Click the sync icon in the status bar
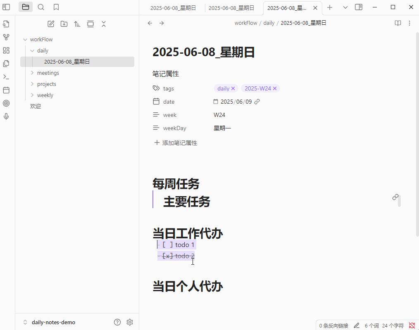The width and height of the screenshot is (419, 330). tap(412, 325)
